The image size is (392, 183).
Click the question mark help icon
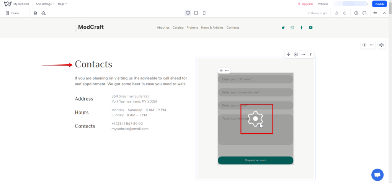(310, 54)
